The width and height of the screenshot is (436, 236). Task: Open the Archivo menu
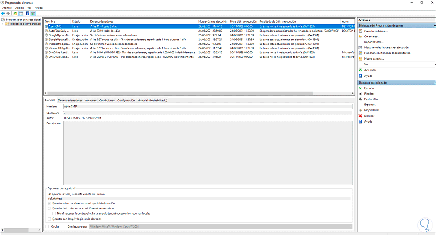click(x=7, y=8)
